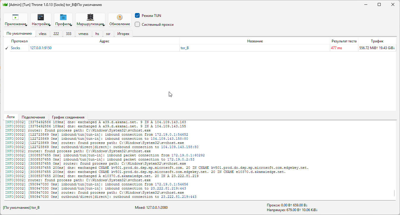Image resolution: width=400 pixels, height=215 pixels.
Task: Sort by the Название column header
Action: pos(255,41)
